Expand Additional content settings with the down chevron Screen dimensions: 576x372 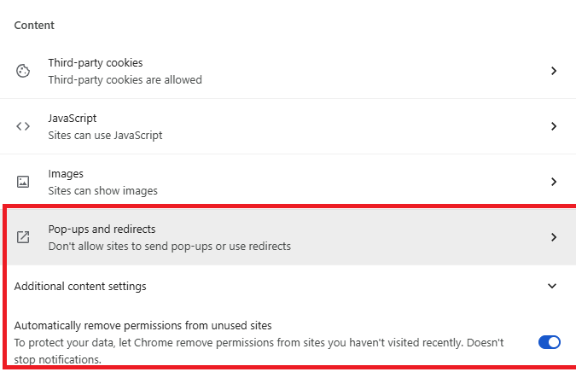pyautogui.click(x=552, y=287)
